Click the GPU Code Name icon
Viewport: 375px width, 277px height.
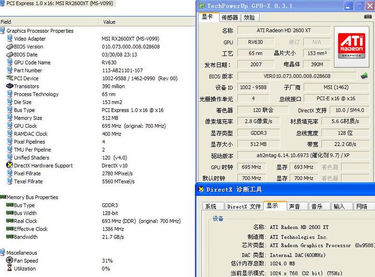point(9,62)
